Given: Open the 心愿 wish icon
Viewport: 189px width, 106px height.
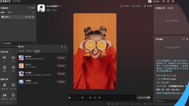Looking at the screenshot, I should point(13,67).
